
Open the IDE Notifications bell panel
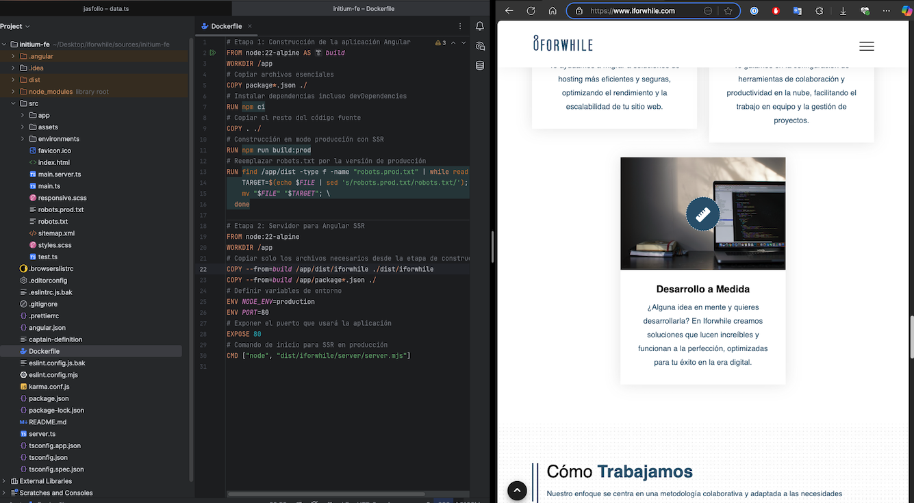click(x=480, y=26)
